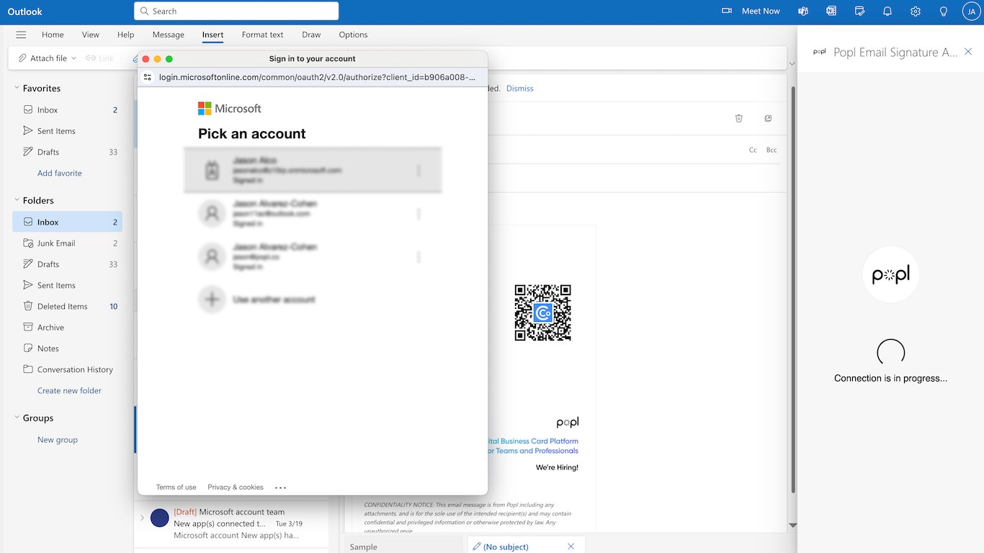Open the Help ribbon tab

pyautogui.click(x=125, y=35)
